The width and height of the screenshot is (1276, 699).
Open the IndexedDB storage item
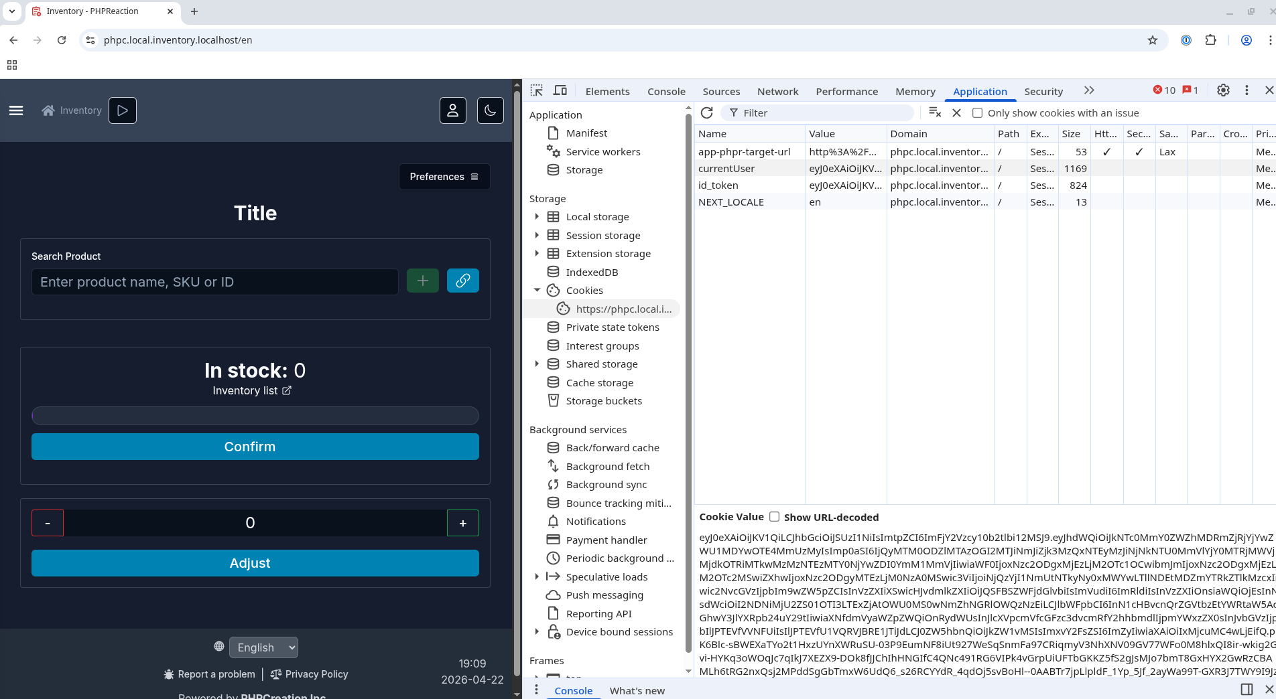(x=592, y=272)
